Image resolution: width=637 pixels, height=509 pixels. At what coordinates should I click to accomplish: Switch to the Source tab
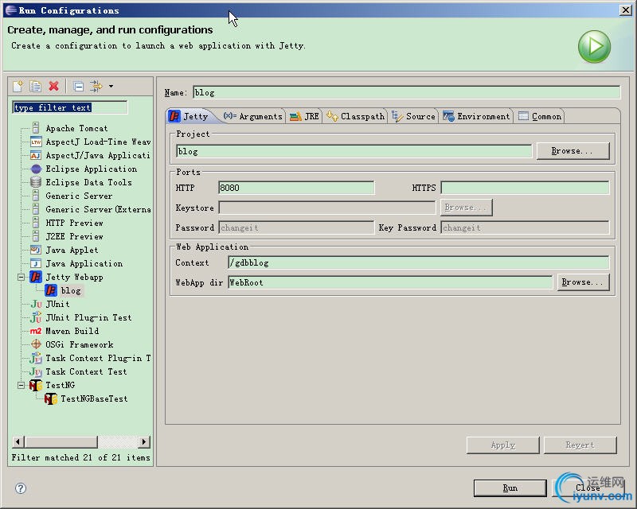tap(413, 116)
